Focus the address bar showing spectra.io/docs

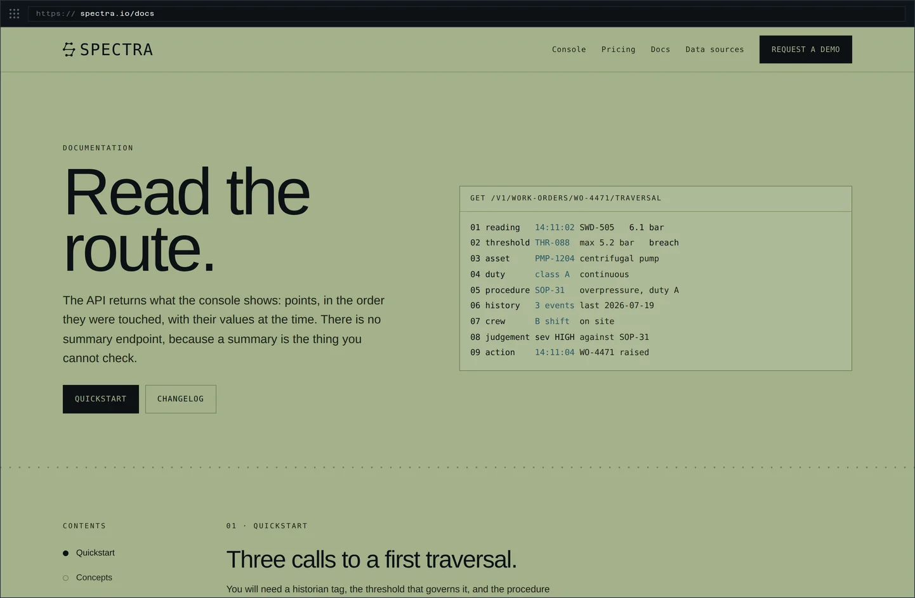click(x=466, y=13)
